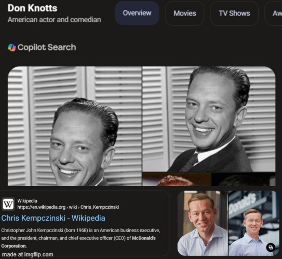Click the American actor and comedian subtitle
Image resolution: width=282 pixels, height=259 pixels.
coord(55,20)
